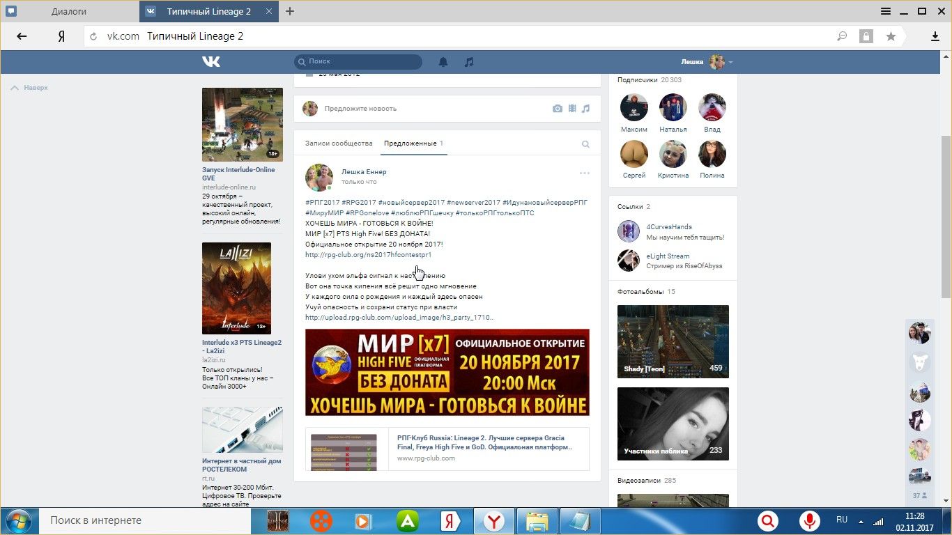Open the Windows Start menu
The width and height of the screenshot is (952, 535).
pyautogui.click(x=17, y=520)
